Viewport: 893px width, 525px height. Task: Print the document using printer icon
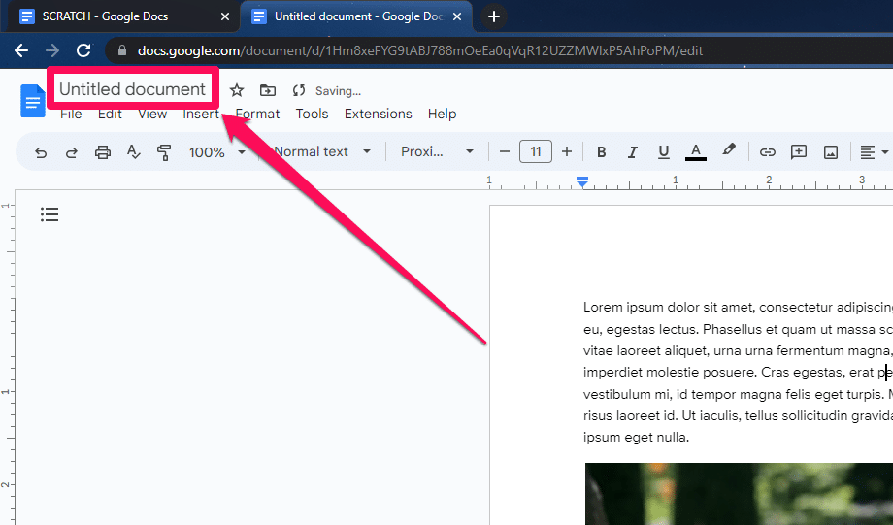coord(103,152)
